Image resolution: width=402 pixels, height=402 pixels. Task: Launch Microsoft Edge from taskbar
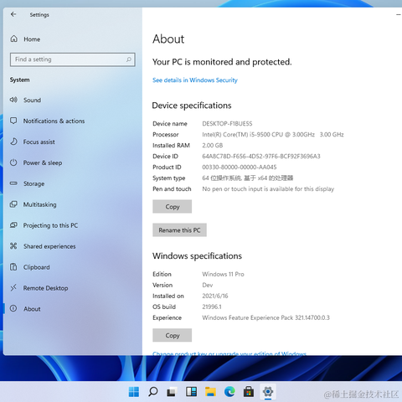(x=229, y=392)
